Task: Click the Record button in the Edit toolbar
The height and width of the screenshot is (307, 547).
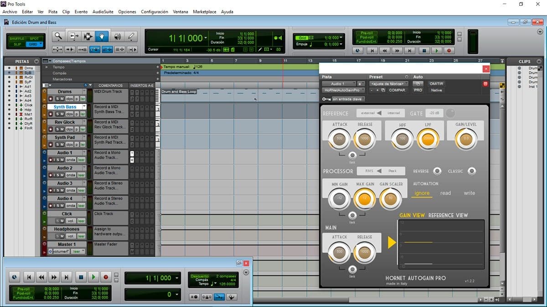Action: tap(449, 51)
